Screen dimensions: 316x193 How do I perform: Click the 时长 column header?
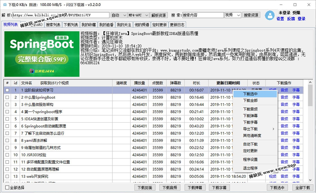click(x=196, y=83)
